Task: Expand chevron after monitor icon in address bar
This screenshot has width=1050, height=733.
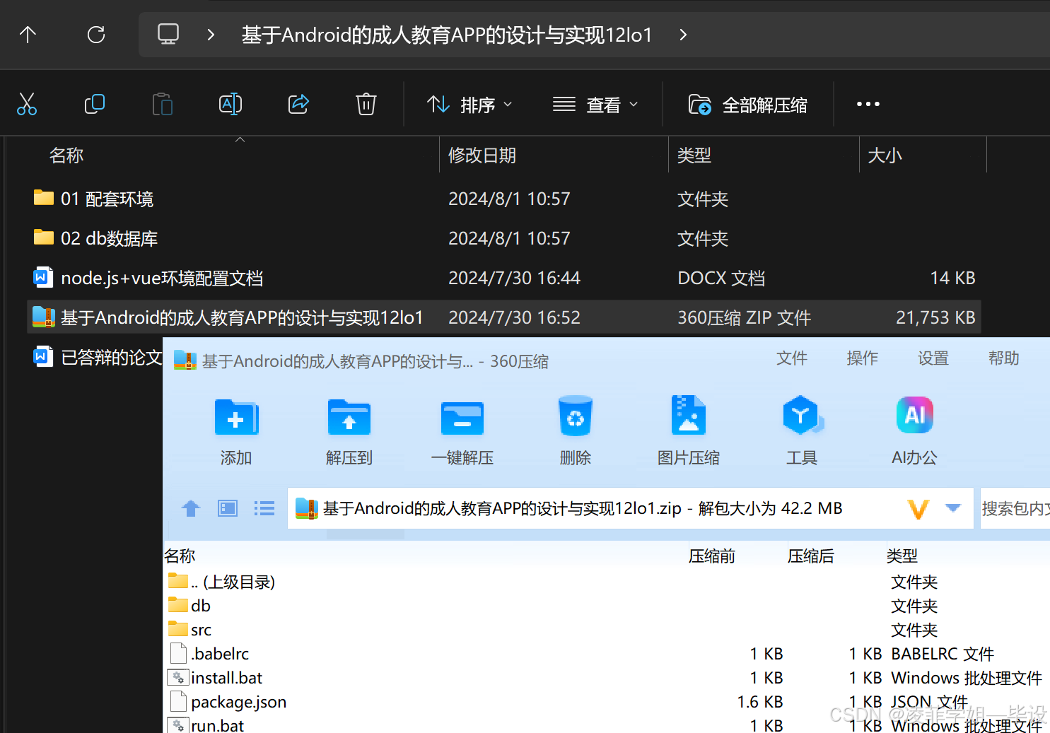Action: tap(211, 35)
